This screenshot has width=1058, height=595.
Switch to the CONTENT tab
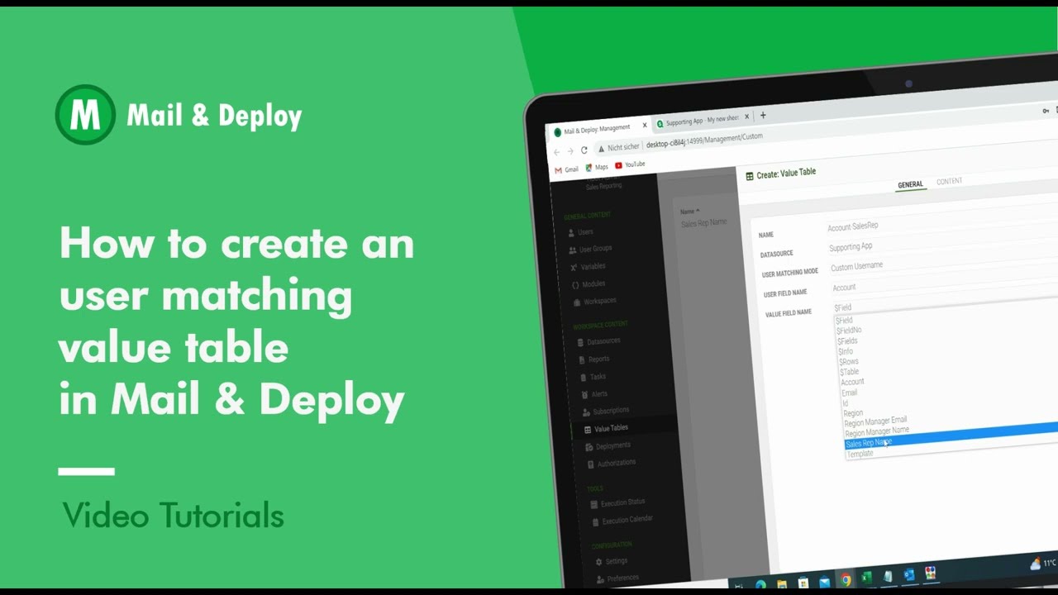click(x=949, y=181)
